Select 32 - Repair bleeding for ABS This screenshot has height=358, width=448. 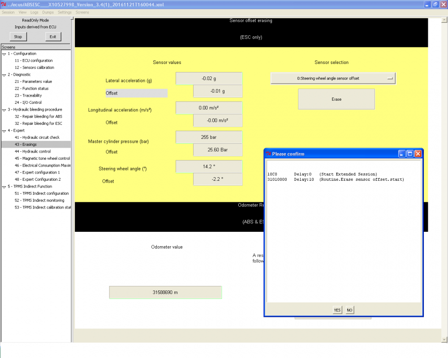(38, 116)
